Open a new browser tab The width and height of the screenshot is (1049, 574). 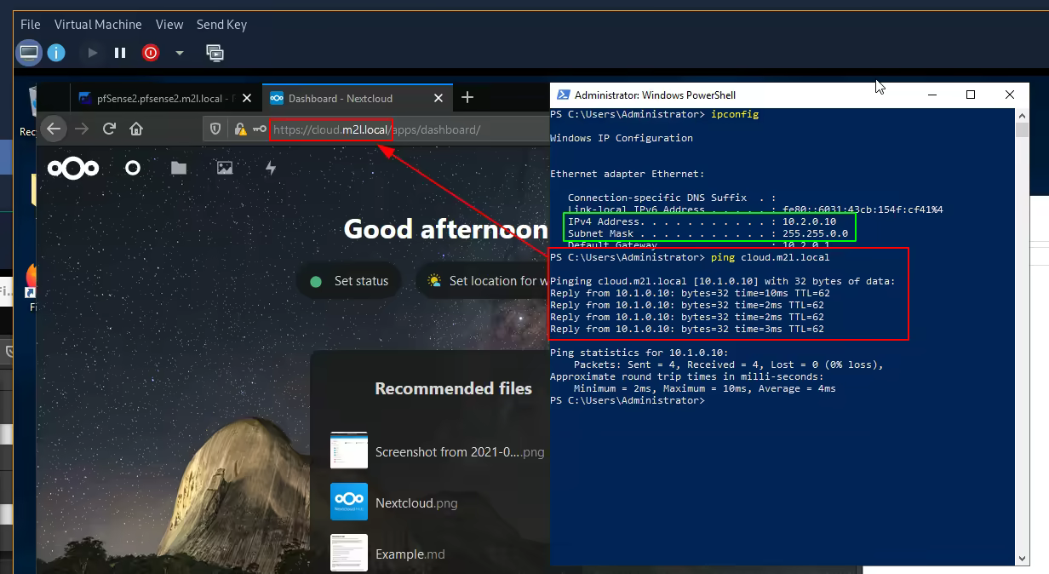click(467, 98)
